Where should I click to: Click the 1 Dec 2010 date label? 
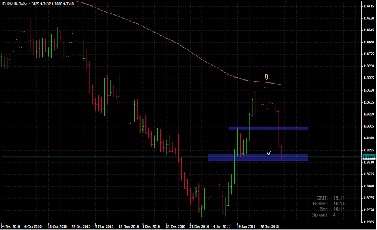click(x=151, y=226)
